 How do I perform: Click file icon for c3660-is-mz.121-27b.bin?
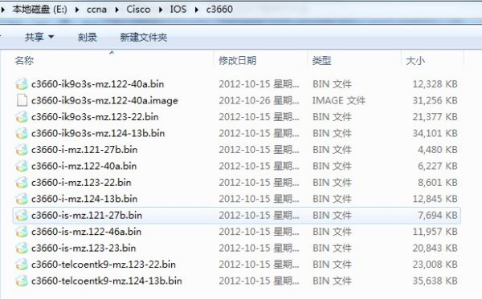tap(22, 216)
